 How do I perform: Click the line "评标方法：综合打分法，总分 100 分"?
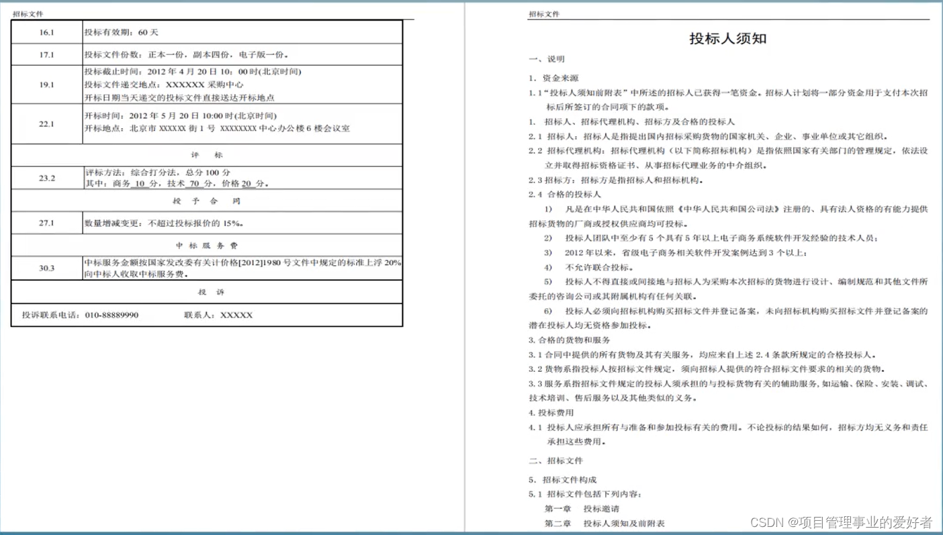point(158,173)
